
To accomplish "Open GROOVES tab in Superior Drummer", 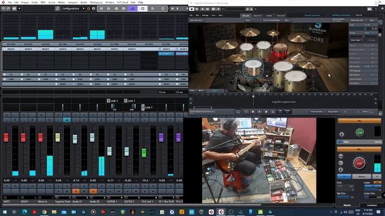I will (257, 16).
